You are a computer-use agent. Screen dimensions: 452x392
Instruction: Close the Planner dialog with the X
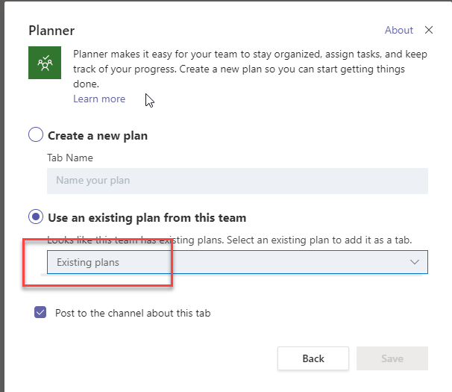coord(428,30)
